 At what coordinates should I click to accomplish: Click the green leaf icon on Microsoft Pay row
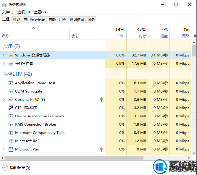[101, 149]
